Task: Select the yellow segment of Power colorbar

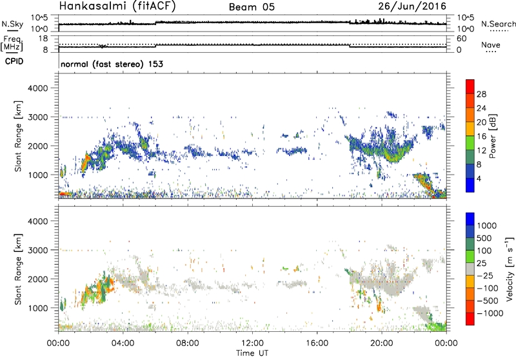Action: (x=470, y=129)
